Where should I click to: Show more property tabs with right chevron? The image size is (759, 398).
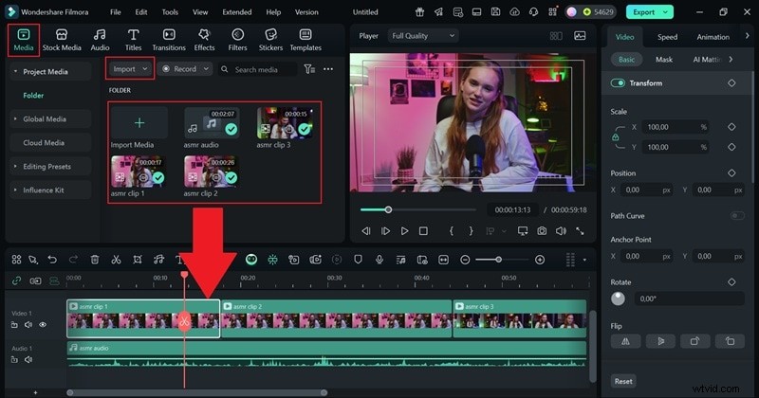(x=747, y=36)
